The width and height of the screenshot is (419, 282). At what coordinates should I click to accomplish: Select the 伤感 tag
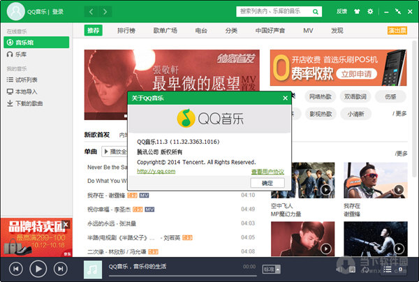pos(390,96)
